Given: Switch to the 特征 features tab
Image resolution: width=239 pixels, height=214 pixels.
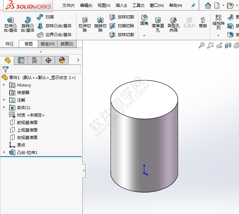Looking at the screenshot, I should click(x=10, y=44).
